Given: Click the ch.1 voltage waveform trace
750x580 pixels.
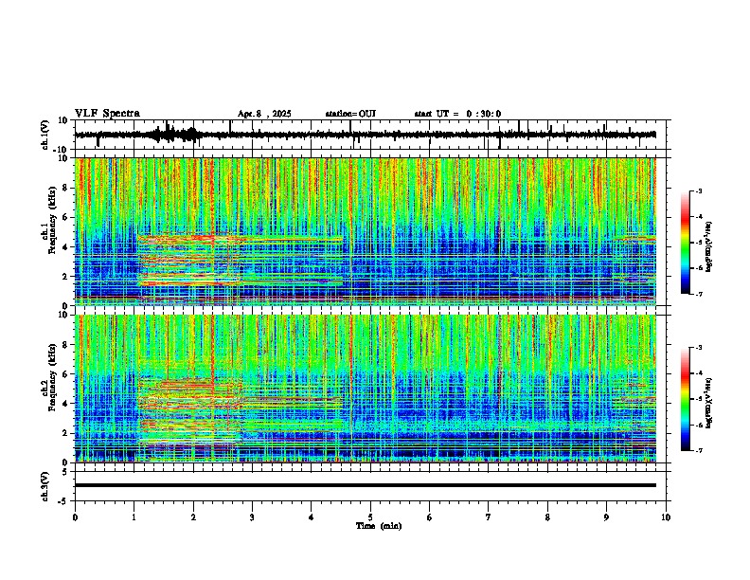Looking at the screenshot, I should tap(365, 135).
